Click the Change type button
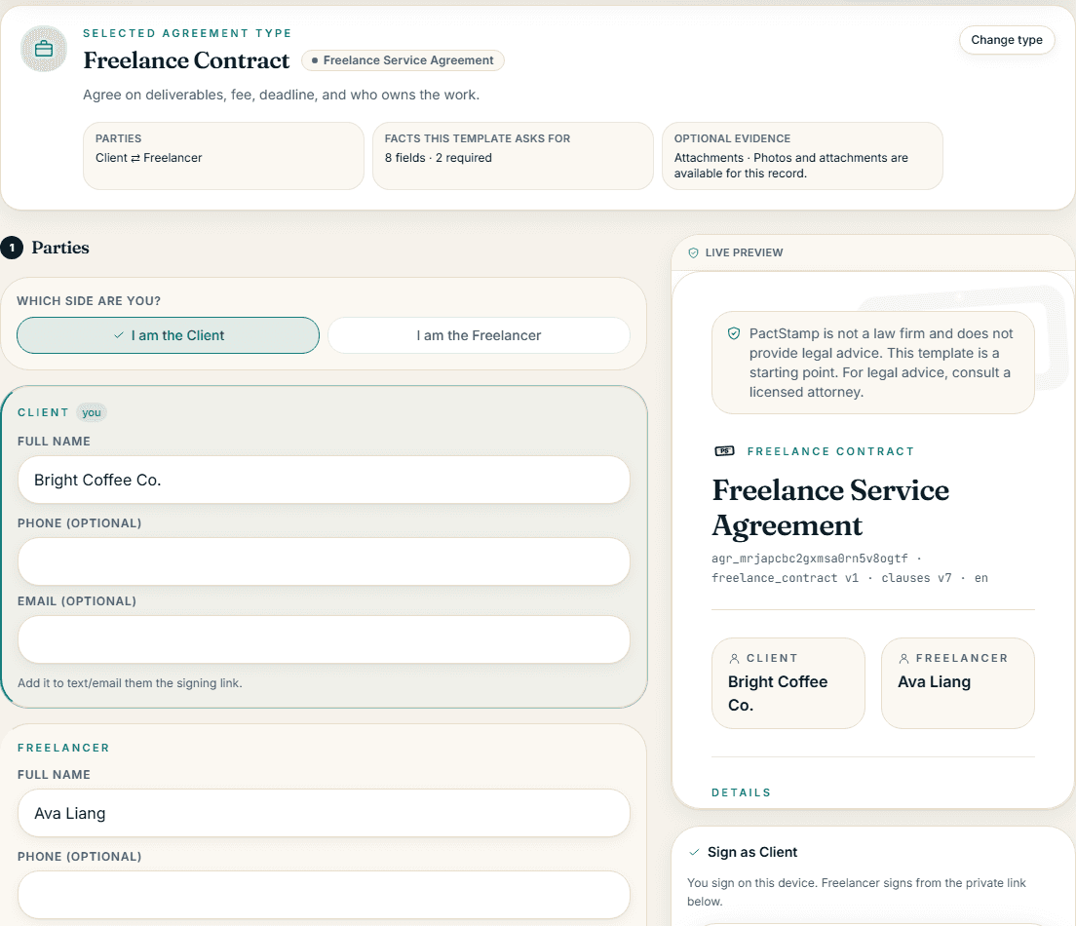Viewport: 1076px width, 926px height. click(x=1006, y=40)
